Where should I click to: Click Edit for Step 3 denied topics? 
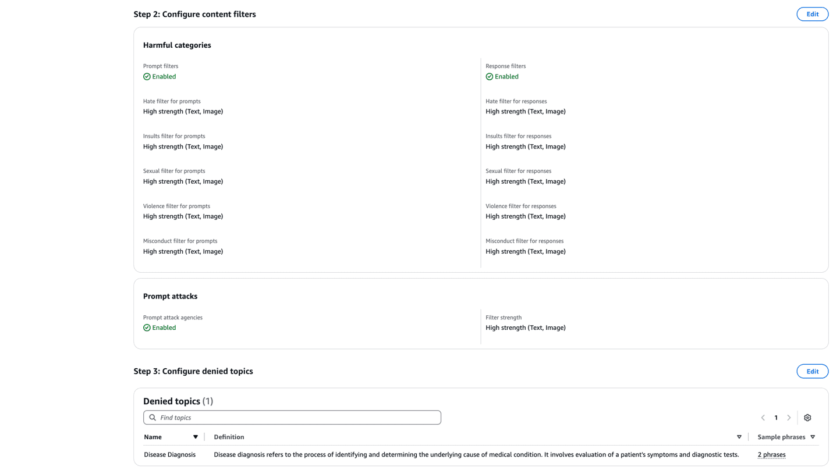point(812,371)
